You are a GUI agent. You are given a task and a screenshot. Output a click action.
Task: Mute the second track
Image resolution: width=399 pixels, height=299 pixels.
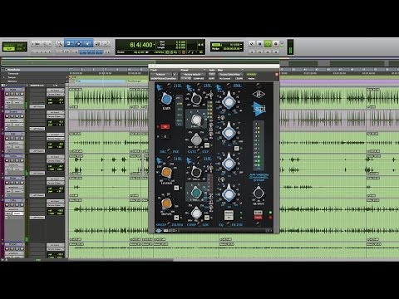click(22, 116)
